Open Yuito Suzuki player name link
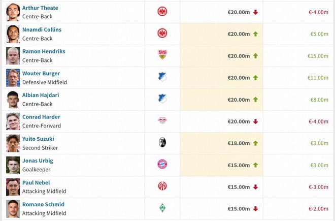 (38, 139)
